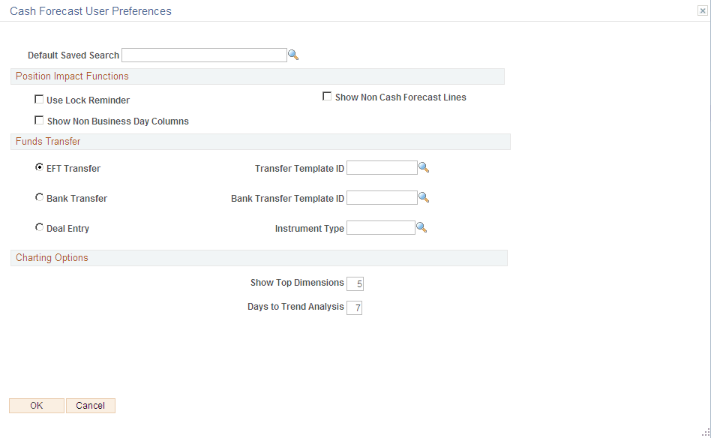Close the Cash Forecast User Preferences dialog
Image resolution: width=711 pixels, height=438 pixels.
(x=702, y=10)
